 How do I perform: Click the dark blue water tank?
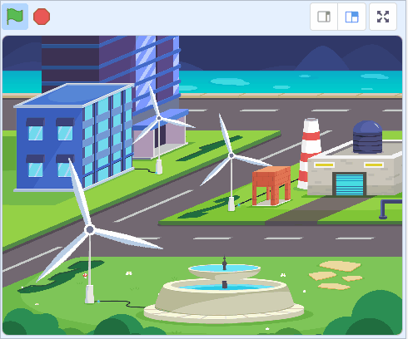pos(367,137)
